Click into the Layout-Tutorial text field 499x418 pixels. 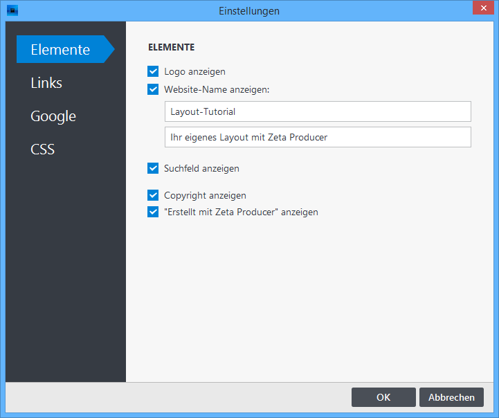317,111
